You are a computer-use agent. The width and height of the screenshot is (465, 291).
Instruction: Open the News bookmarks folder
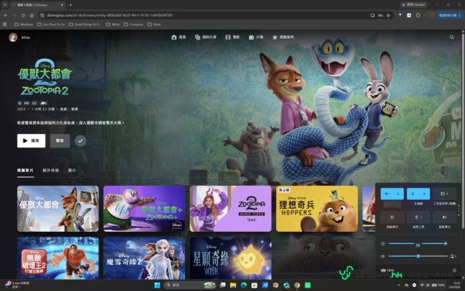pyautogui.click(x=154, y=24)
